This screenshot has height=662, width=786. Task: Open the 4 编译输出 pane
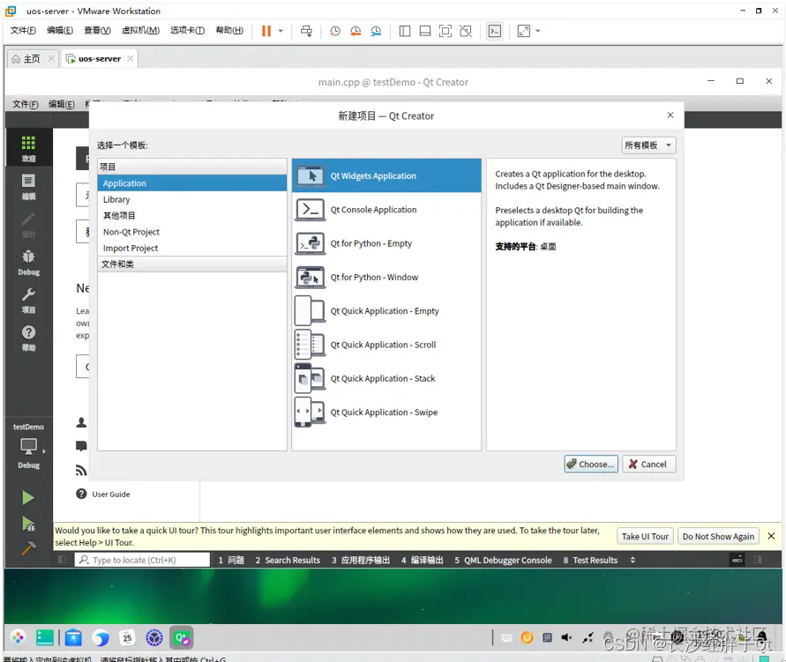tap(422, 560)
